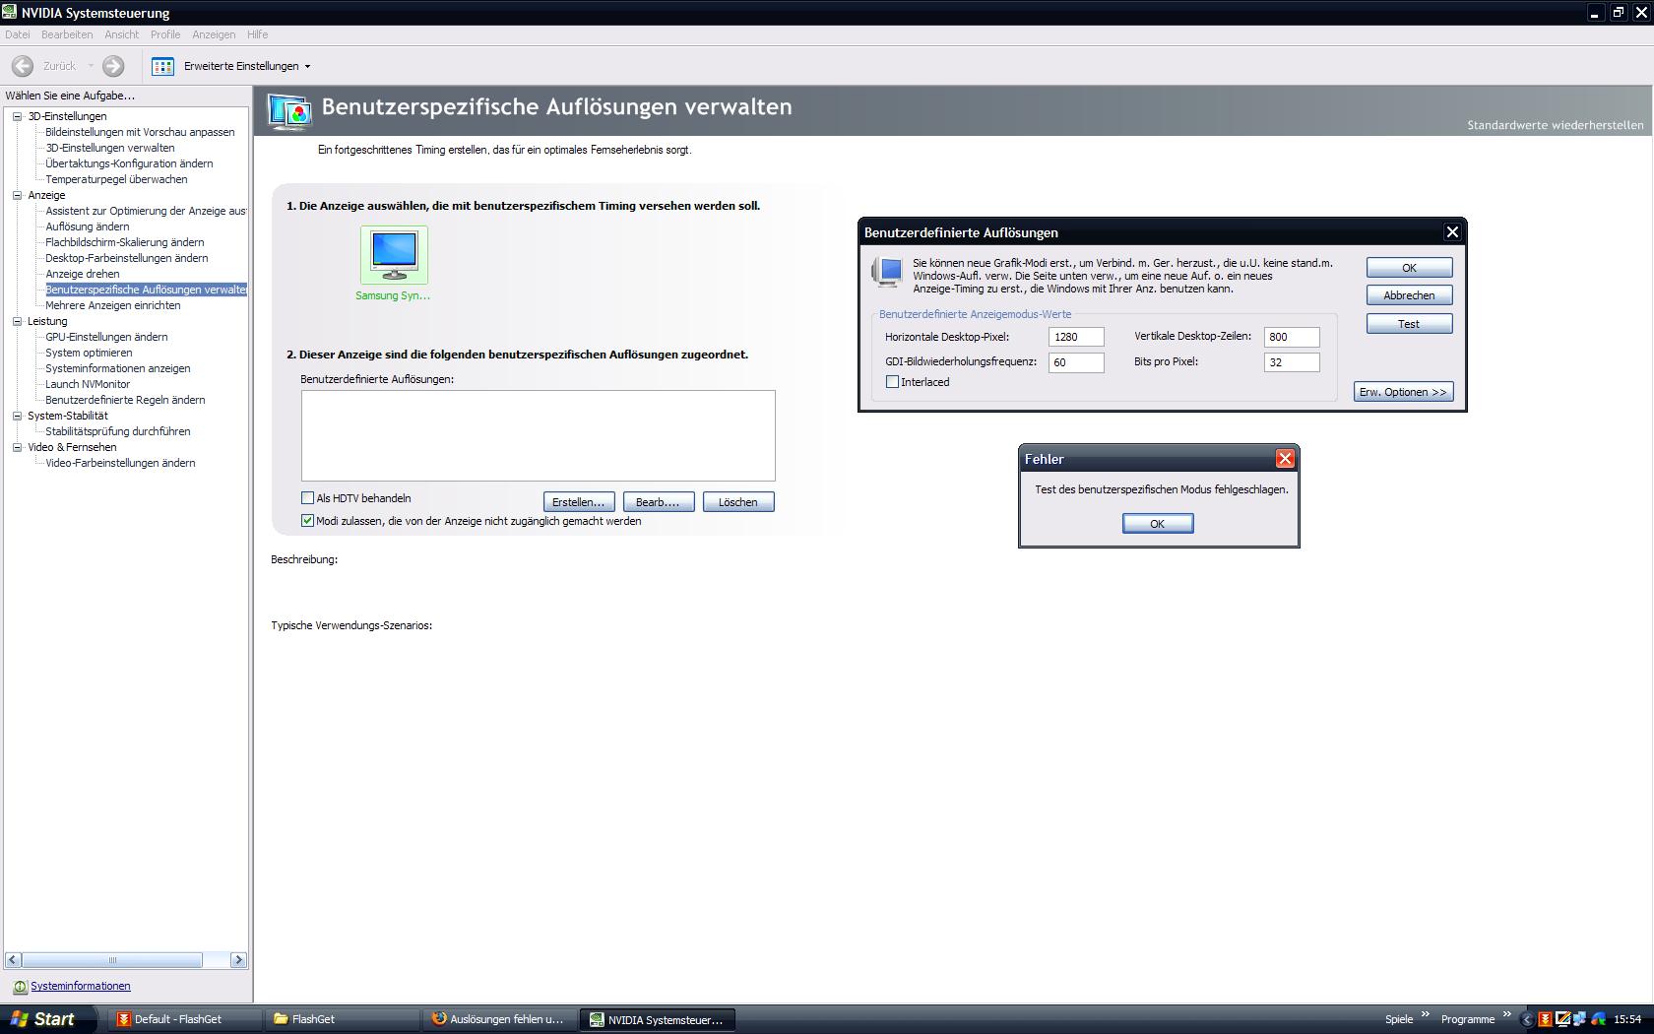Screen dimensions: 1654x1034
Task: Click the Löschen button
Action: [738, 502]
